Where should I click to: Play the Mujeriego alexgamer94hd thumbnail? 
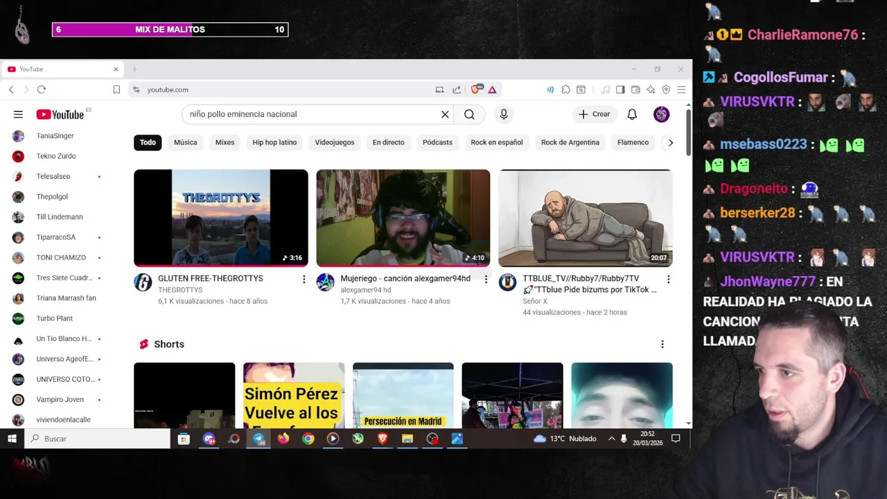click(x=403, y=218)
